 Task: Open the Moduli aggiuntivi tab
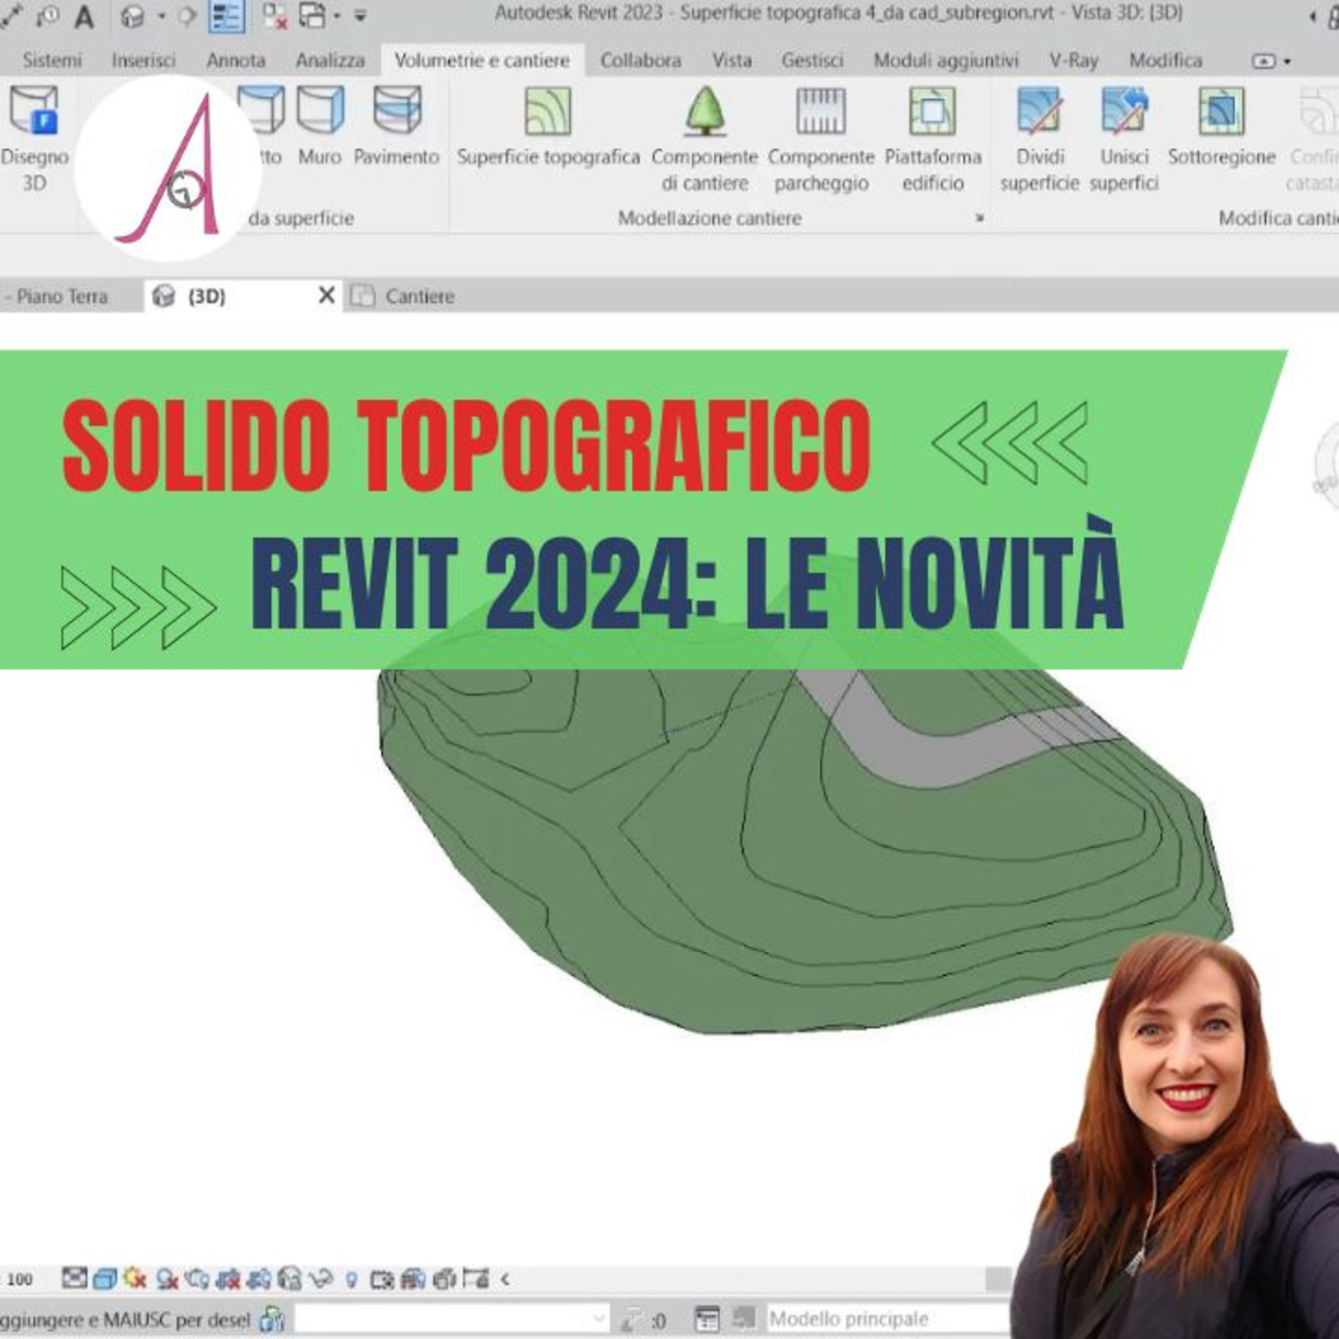click(946, 60)
